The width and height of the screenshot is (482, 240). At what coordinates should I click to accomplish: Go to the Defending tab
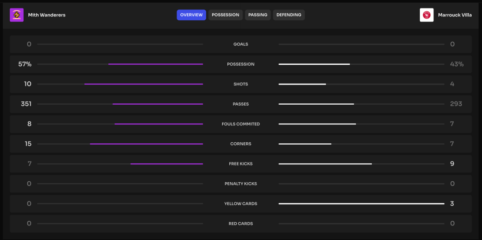(x=289, y=15)
